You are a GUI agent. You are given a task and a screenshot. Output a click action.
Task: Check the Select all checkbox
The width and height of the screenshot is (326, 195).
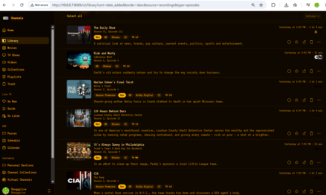[x=62, y=16]
